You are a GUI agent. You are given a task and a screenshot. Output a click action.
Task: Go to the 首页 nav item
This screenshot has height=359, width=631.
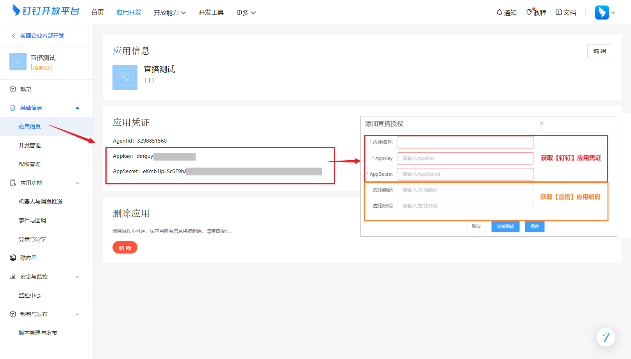(98, 13)
